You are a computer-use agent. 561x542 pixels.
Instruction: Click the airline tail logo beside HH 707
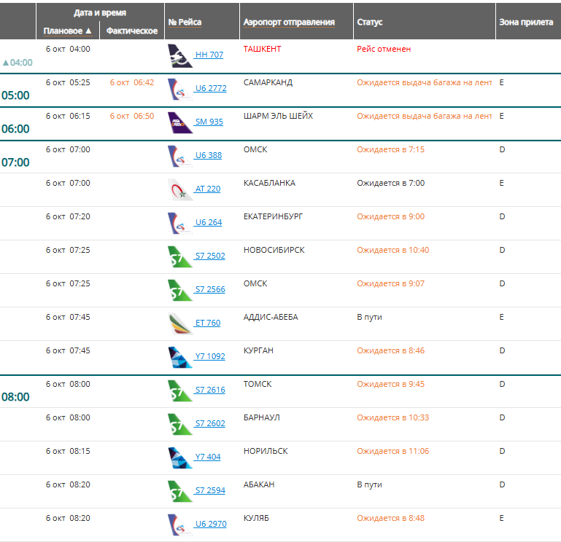tap(180, 56)
